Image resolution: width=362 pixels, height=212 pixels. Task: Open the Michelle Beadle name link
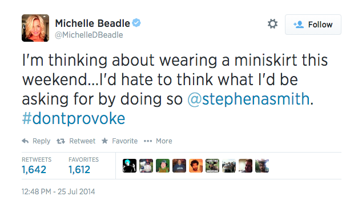point(92,23)
